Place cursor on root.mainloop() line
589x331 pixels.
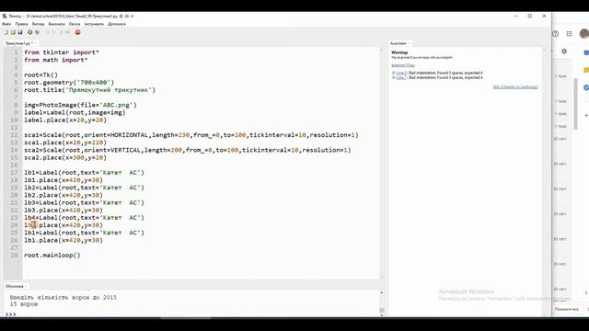(52, 256)
